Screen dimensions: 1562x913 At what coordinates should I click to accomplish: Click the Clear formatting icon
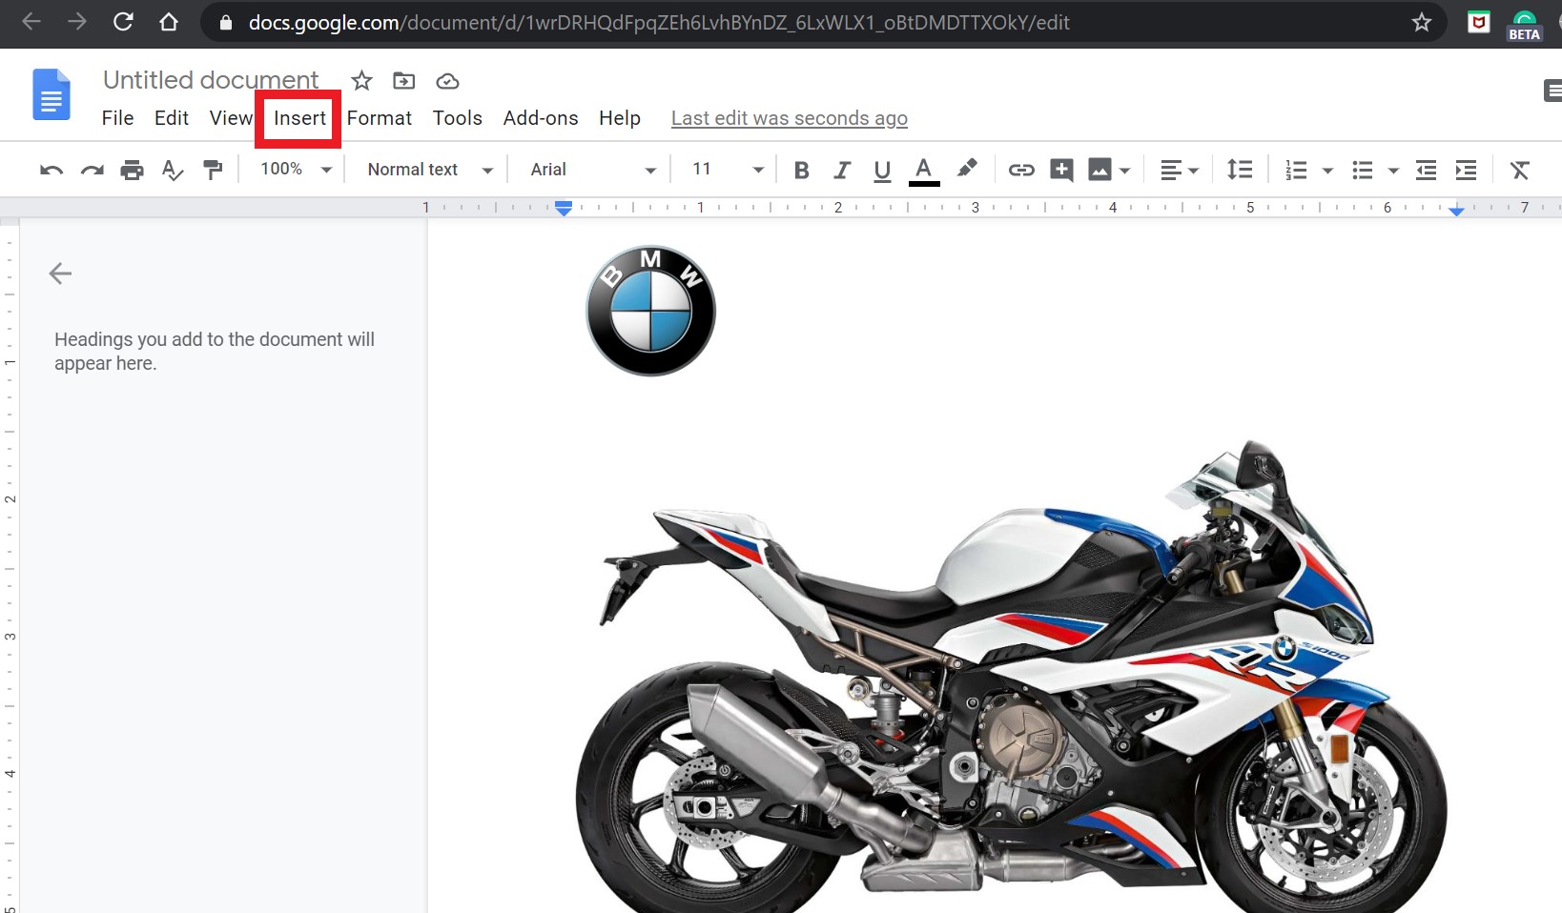click(x=1519, y=170)
